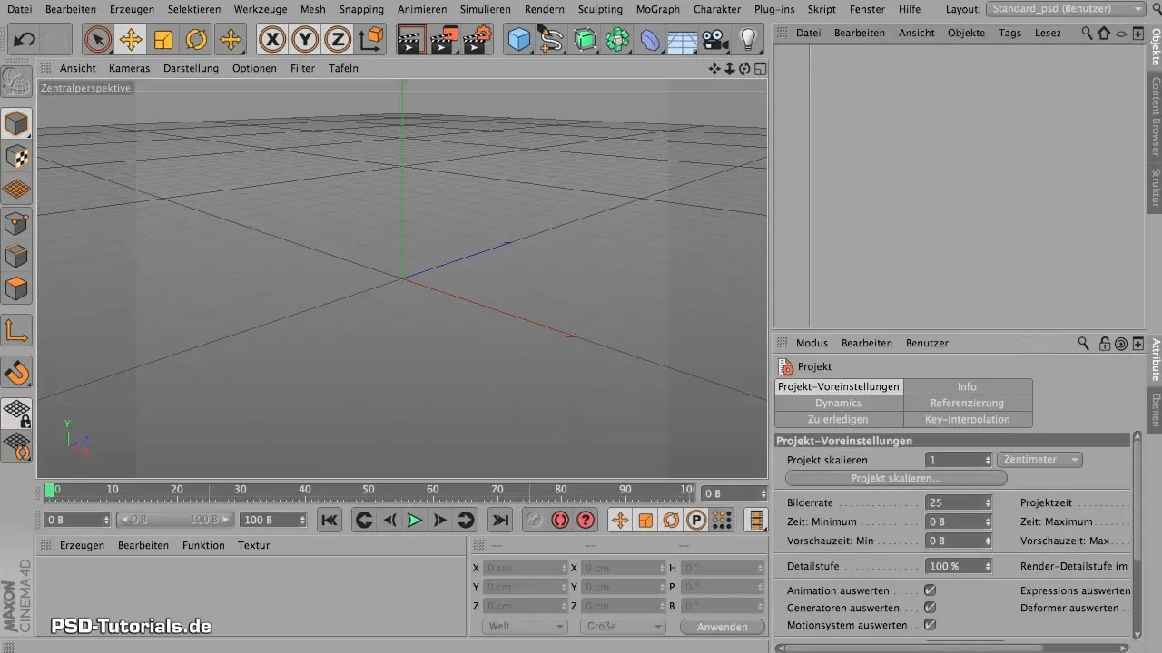Click the Anwenden button

723,627
